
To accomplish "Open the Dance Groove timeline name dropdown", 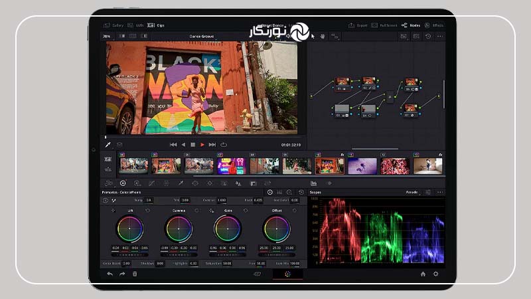I will tap(202, 37).
